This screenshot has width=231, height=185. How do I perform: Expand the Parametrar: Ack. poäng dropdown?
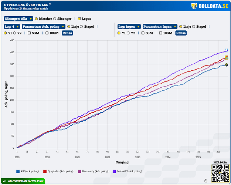point(43,27)
